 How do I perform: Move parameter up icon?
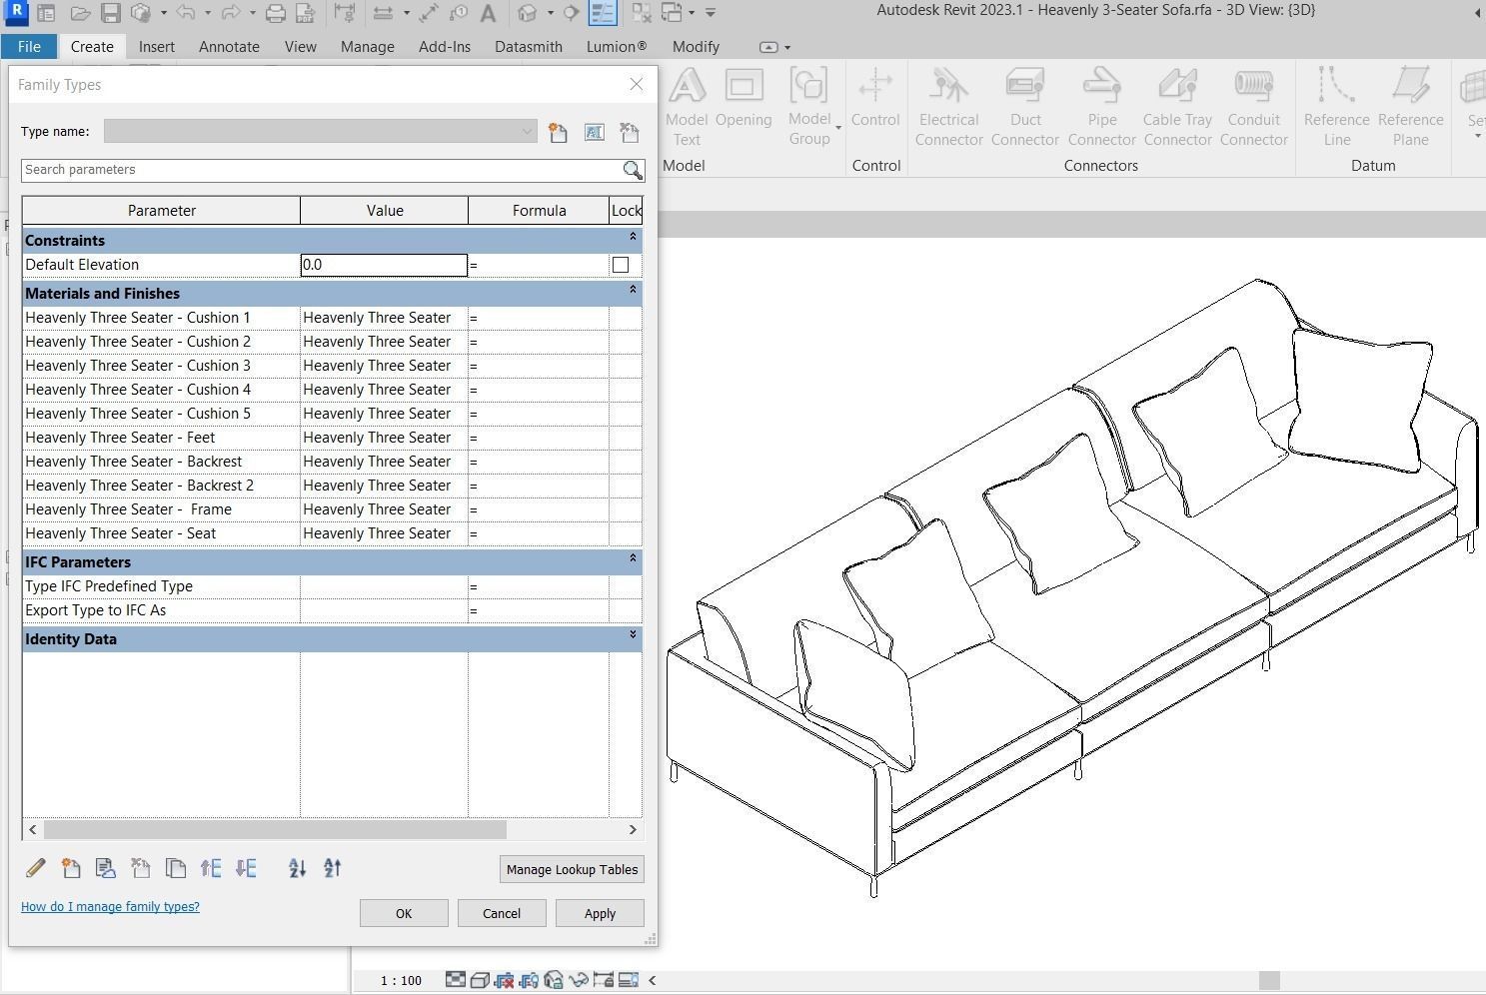pos(211,868)
